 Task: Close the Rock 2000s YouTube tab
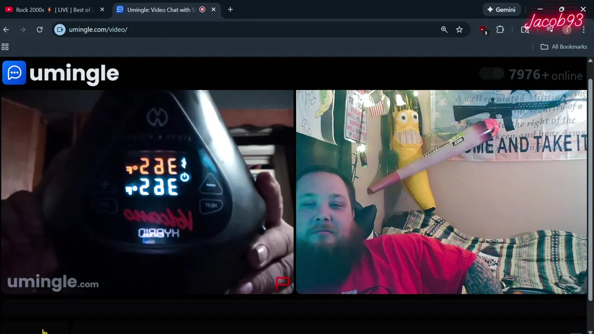102,9
